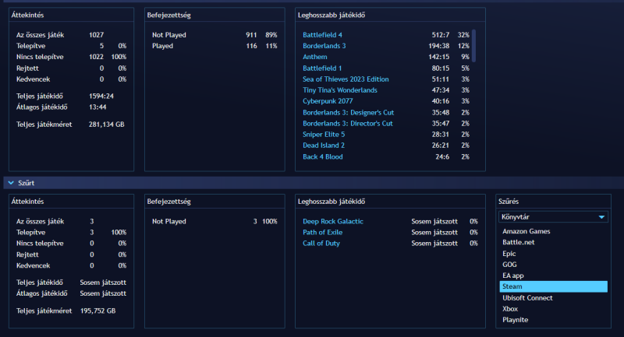Click the longest playtime list scrollbar
Image resolution: width=624 pixels, height=337 pixels.
(x=473, y=46)
